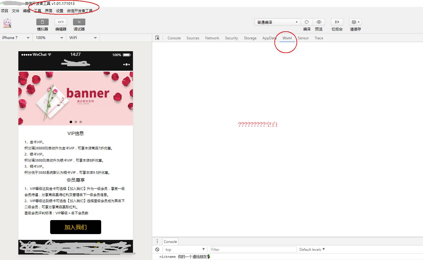Image resolution: width=423 pixels, height=260 pixels.
Task: Toggle the editor panel icon
Action: pos(61,22)
